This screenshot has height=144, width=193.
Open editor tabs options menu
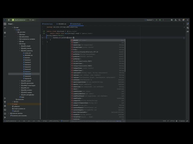(184, 24)
